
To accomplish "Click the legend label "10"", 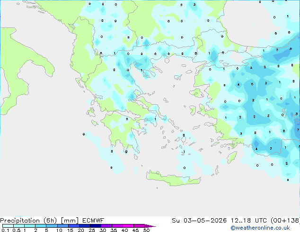I will (59, 230).
